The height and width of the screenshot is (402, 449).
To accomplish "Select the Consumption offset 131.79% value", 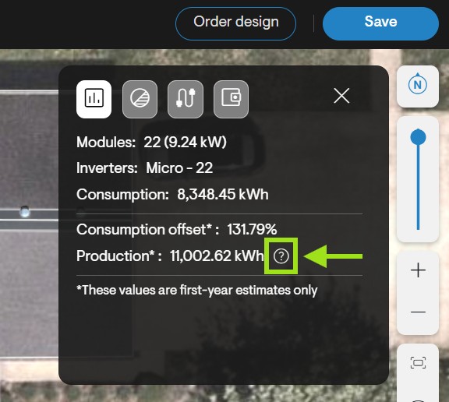I will (252, 230).
